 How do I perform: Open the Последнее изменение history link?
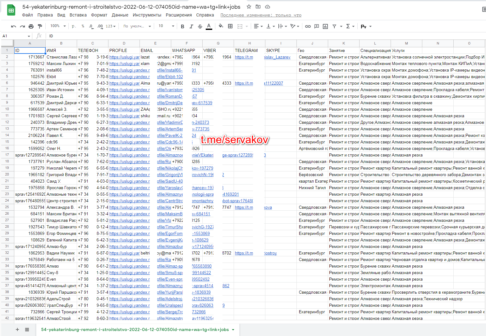click(x=261, y=15)
